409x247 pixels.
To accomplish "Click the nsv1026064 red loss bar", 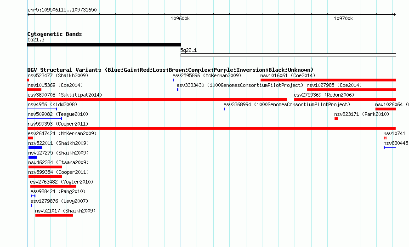I will click(x=386, y=109).
